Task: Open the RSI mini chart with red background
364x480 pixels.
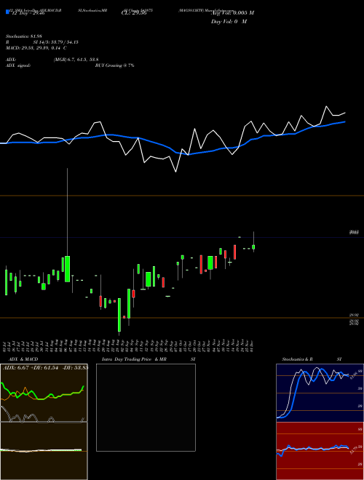Action: pyautogui.click(x=320, y=451)
